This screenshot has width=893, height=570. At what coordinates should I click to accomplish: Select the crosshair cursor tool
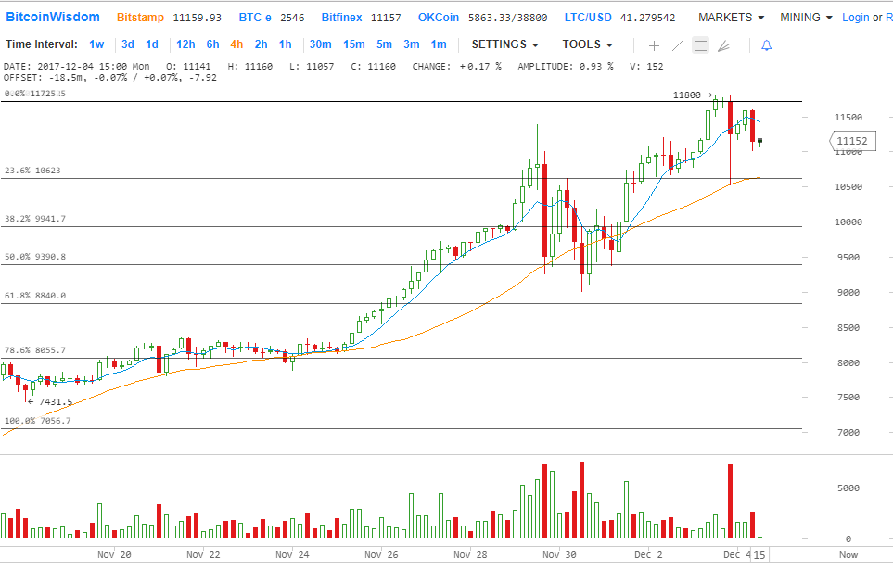pos(654,44)
